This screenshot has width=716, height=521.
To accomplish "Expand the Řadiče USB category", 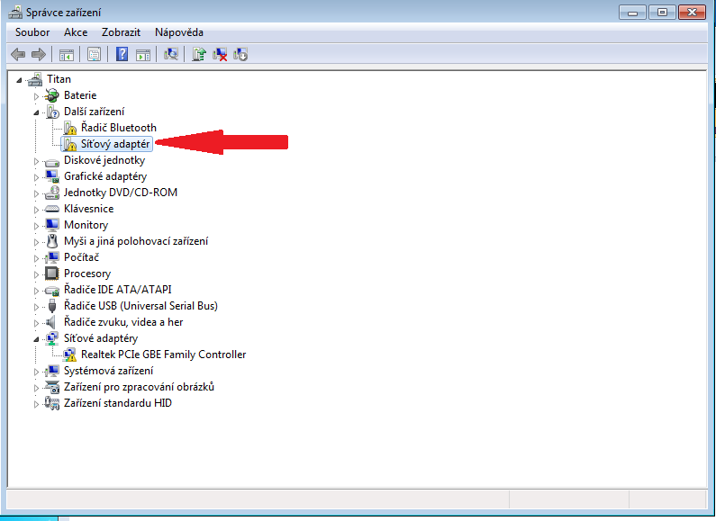I will coord(37,307).
